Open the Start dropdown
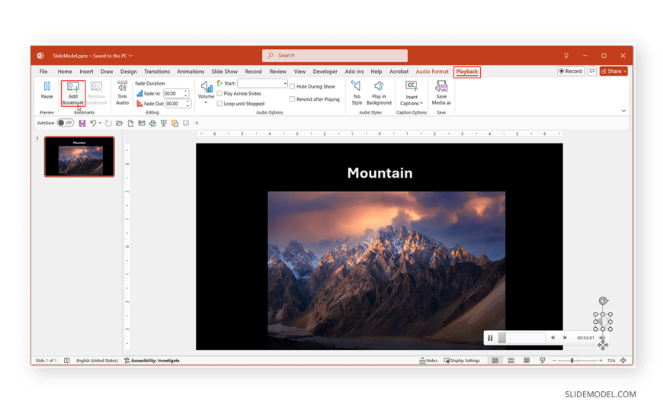The image size is (663, 411). pos(285,83)
